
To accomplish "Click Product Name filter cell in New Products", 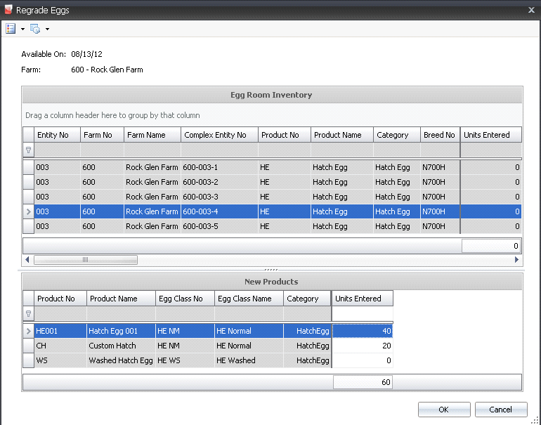I will click(x=121, y=313).
